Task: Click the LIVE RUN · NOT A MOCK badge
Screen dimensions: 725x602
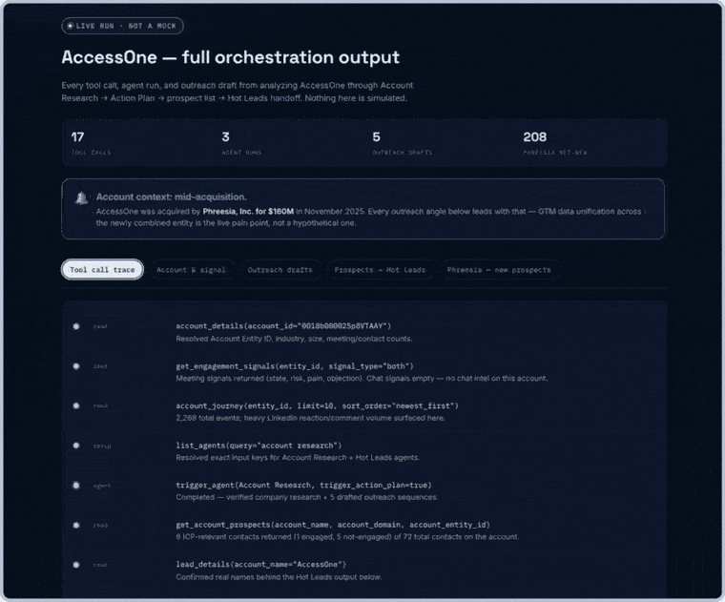Action: pos(122,26)
